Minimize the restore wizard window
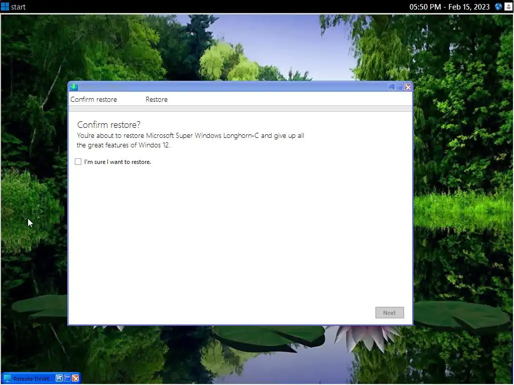The width and height of the screenshot is (514, 385). pyautogui.click(x=392, y=87)
